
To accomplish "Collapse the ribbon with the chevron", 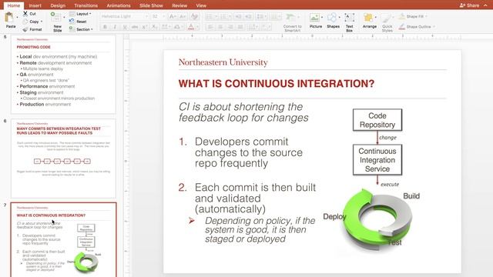I will coord(485,5).
